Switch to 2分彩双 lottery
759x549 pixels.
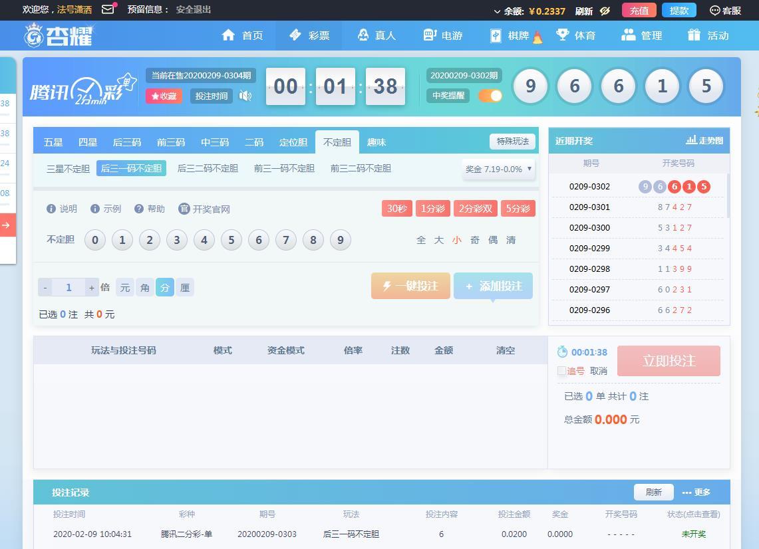click(x=476, y=209)
